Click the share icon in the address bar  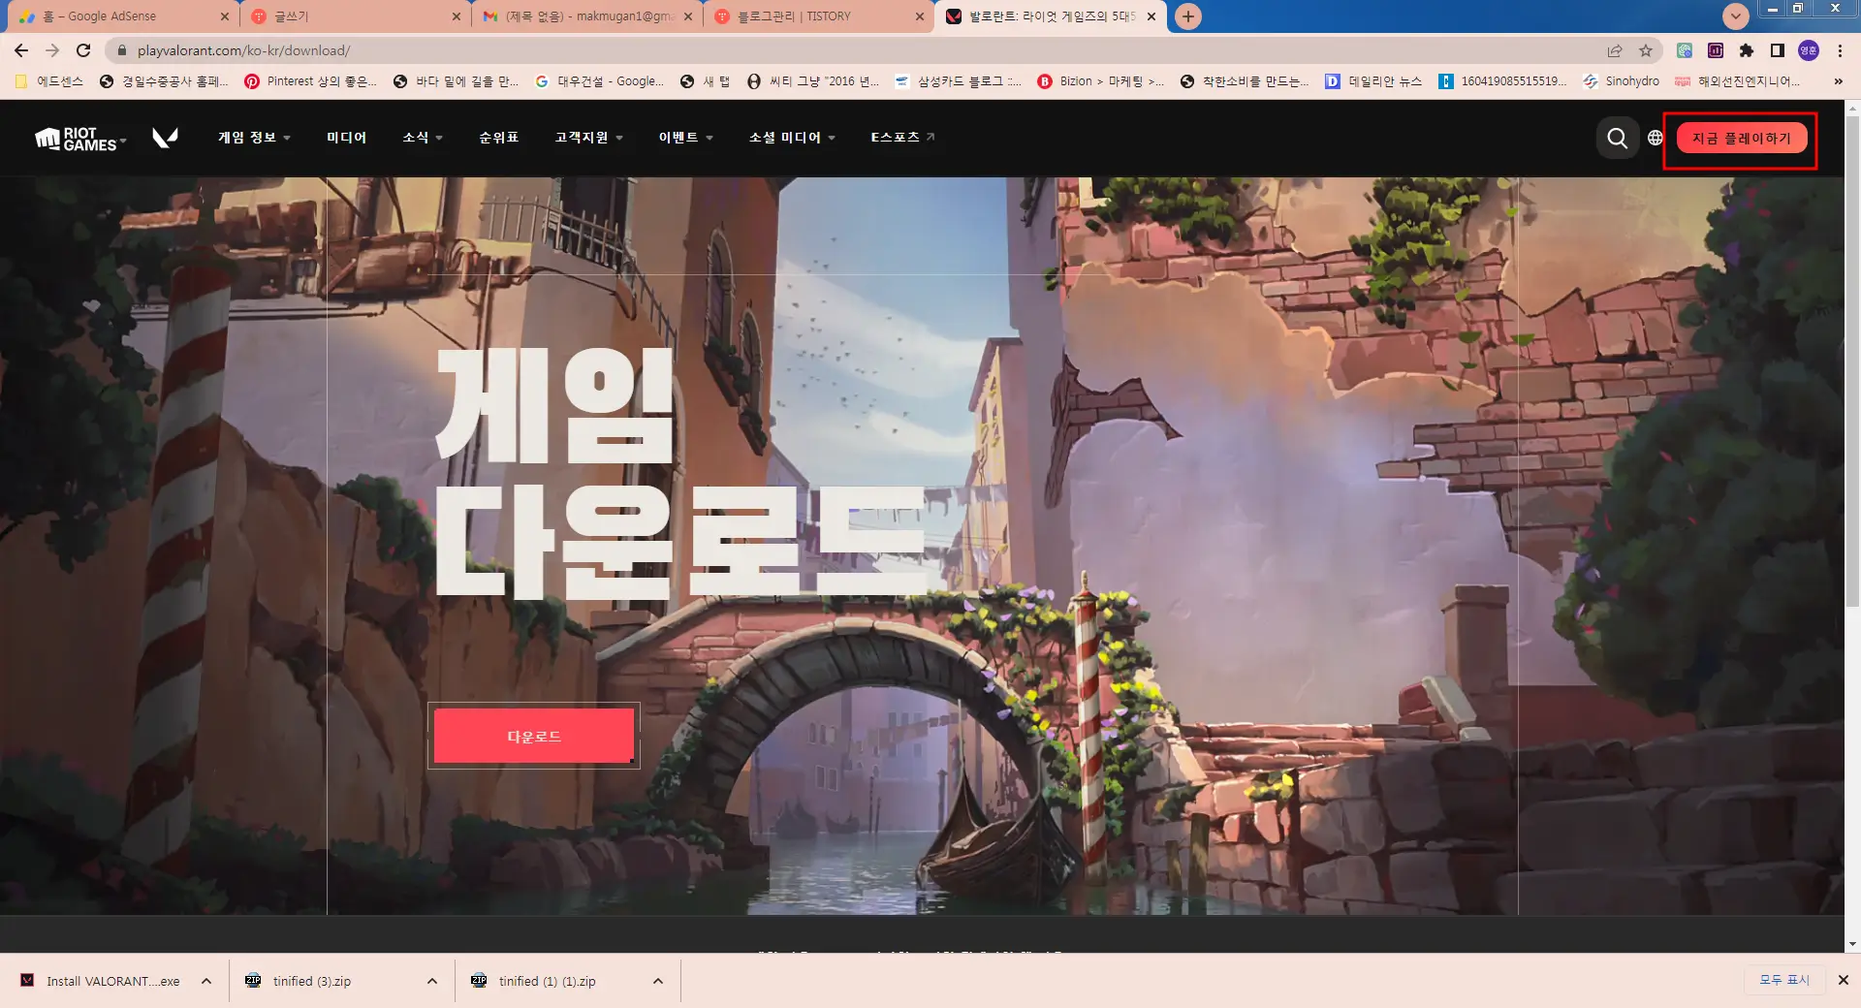tap(1616, 49)
